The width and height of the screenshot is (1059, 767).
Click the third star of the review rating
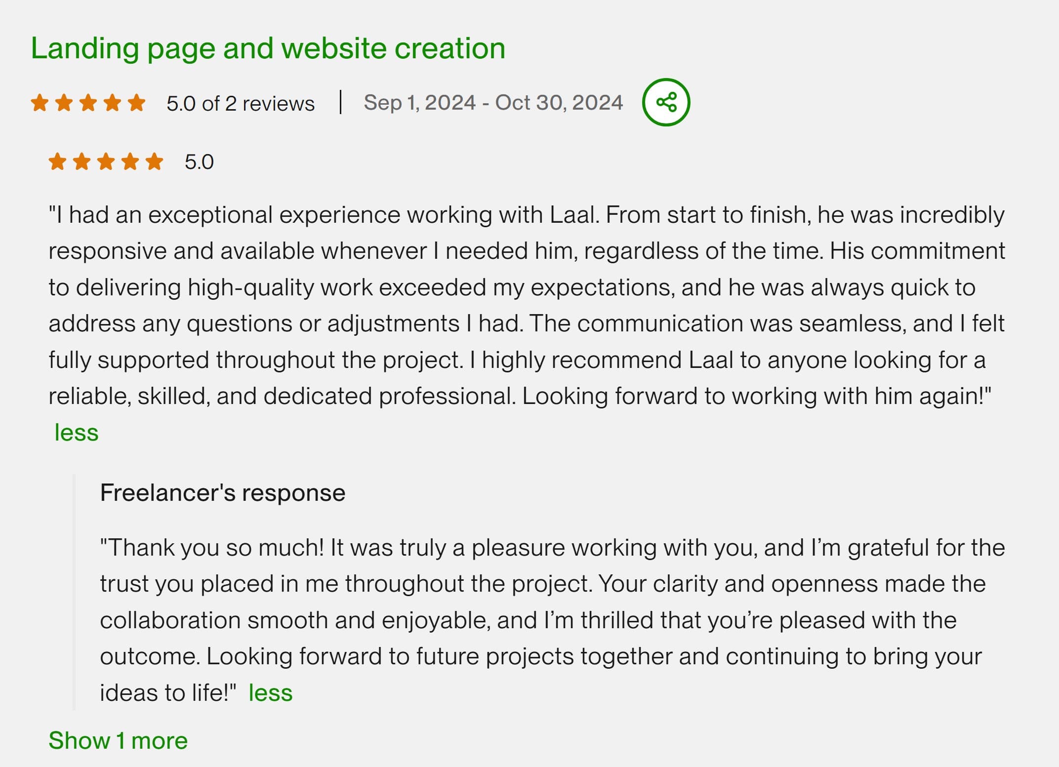point(105,161)
